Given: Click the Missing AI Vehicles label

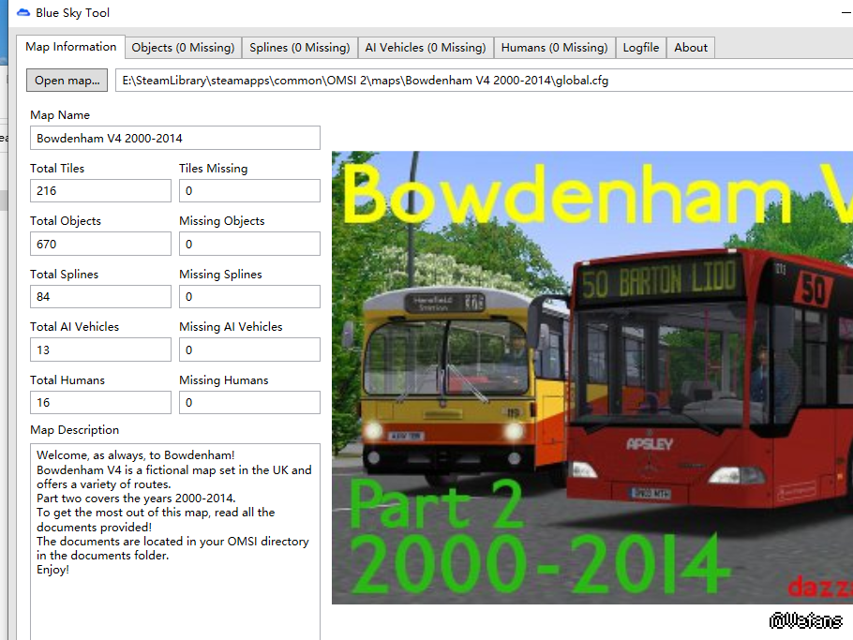Looking at the screenshot, I should (231, 327).
